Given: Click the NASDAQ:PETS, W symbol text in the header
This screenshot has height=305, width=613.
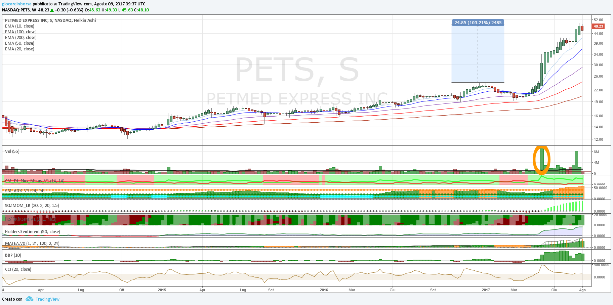Looking at the screenshot, I should 19,10.
